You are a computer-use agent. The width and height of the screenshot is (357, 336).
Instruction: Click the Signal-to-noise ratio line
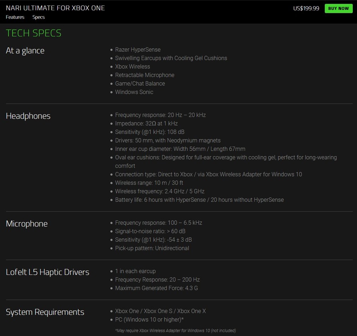[150, 231]
